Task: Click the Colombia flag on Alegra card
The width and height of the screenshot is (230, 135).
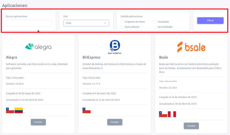Action: pos(19,110)
